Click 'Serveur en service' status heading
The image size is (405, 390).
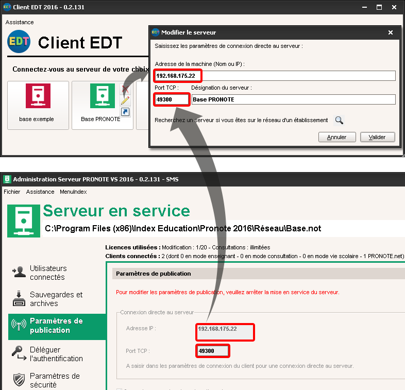pos(116,211)
